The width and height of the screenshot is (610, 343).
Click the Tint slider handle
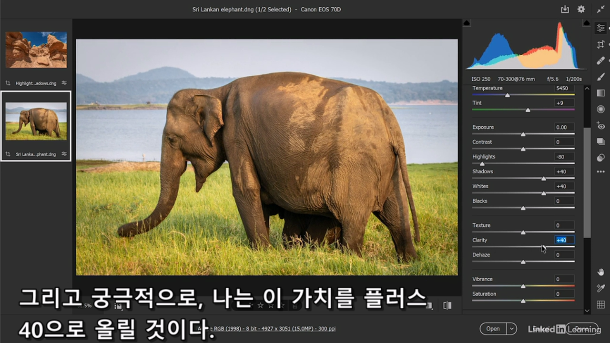528,110
